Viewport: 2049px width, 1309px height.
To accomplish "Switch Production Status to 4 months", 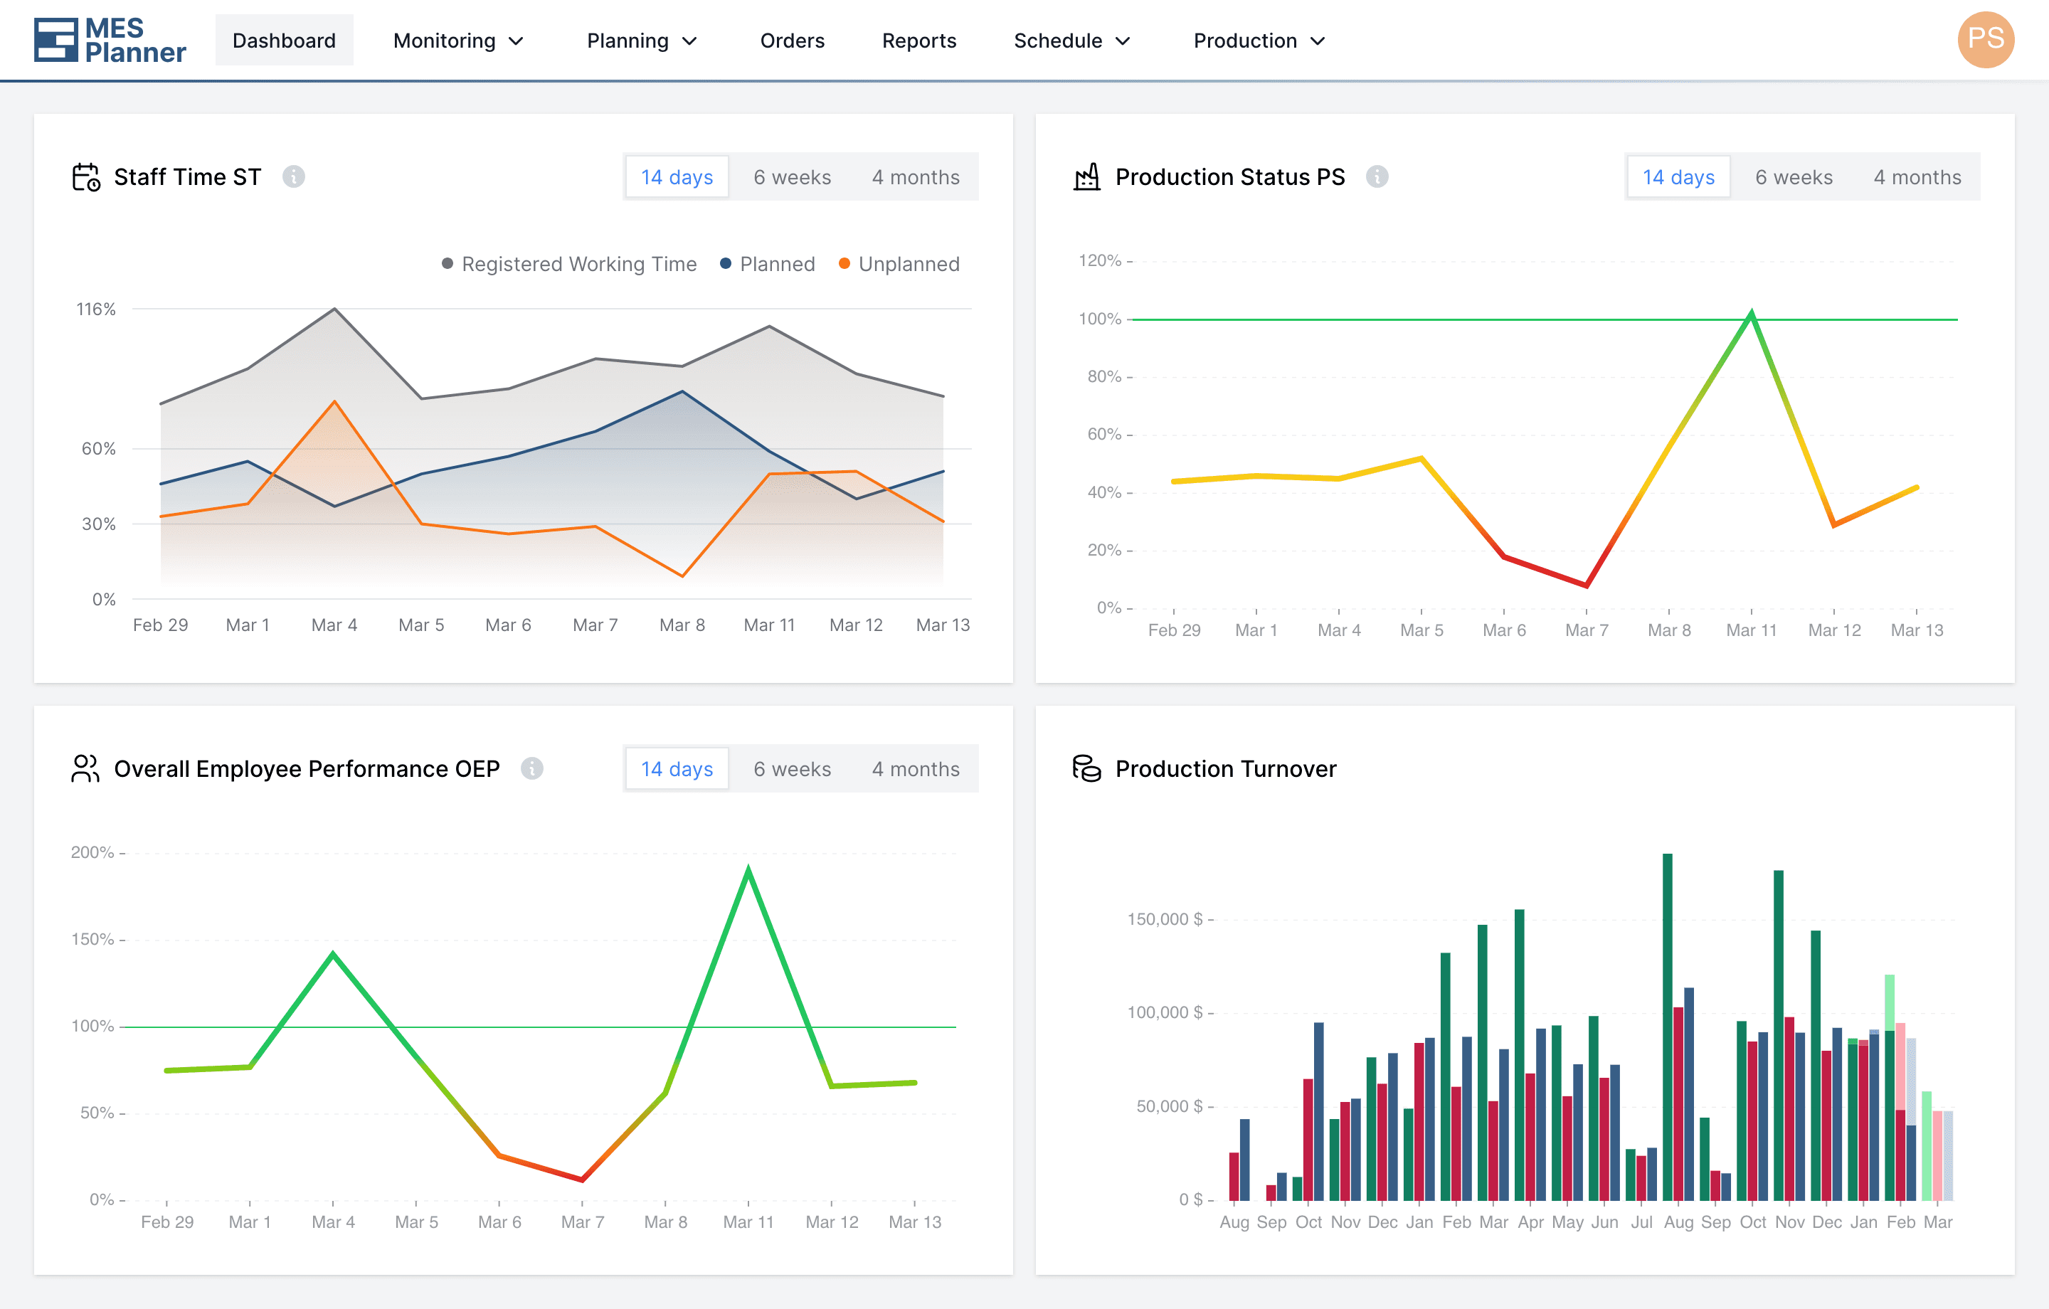I will (1917, 177).
